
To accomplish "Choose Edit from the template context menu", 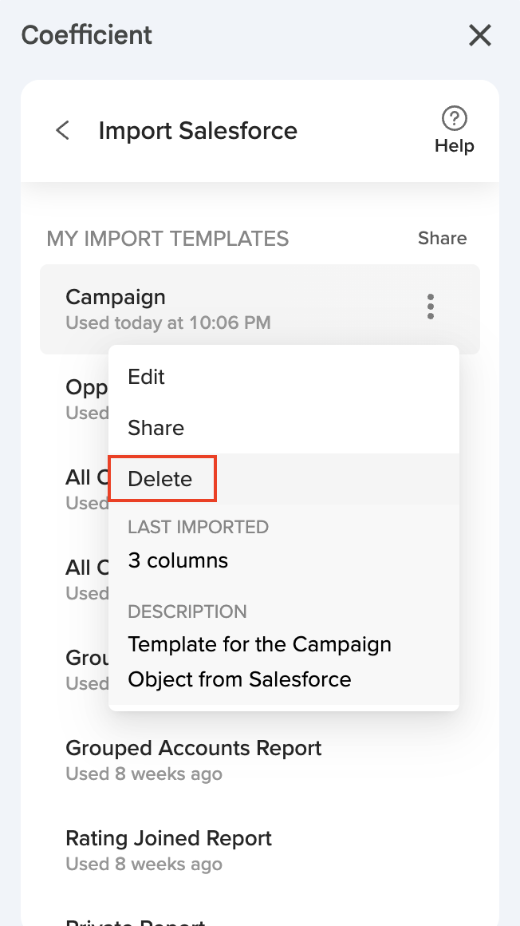I will (x=147, y=377).
